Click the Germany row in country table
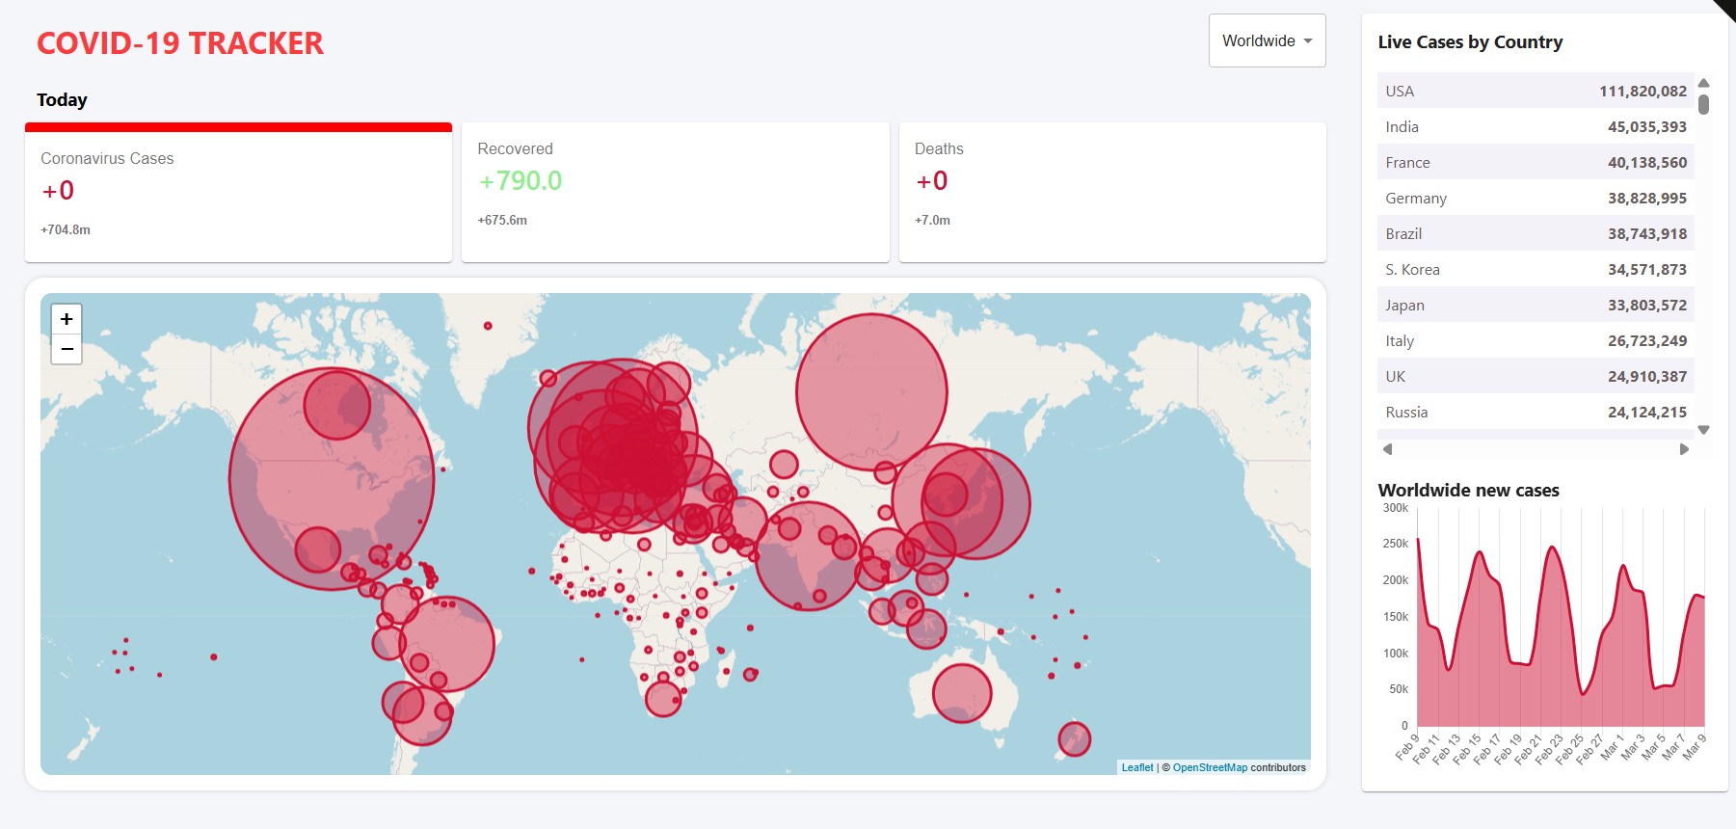The height and width of the screenshot is (829, 1736). pos(1536,198)
